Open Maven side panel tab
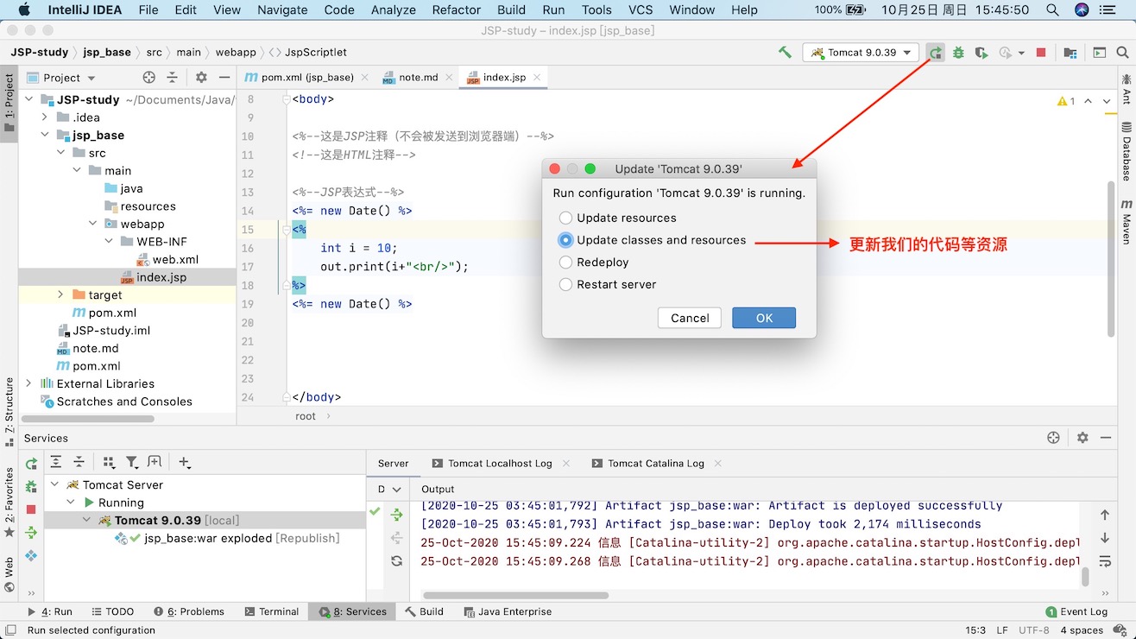The width and height of the screenshot is (1136, 639). pos(1127,221)
